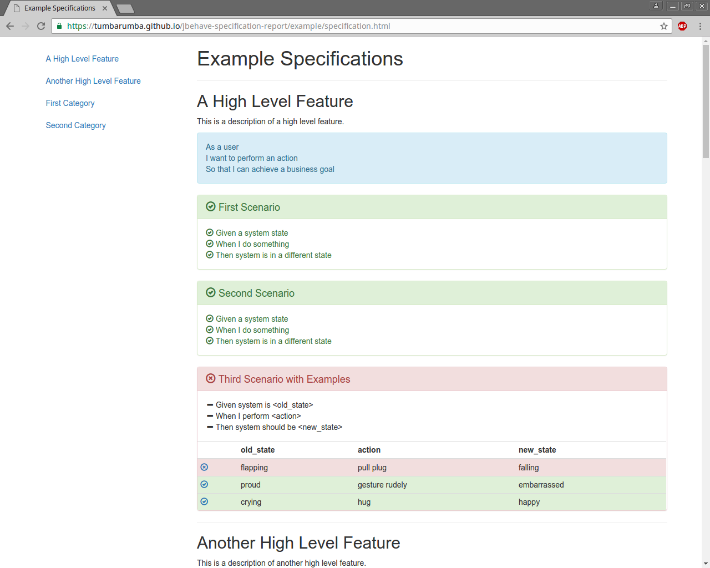Open the First Category link
710x568 pixels.
coord(70,103)
